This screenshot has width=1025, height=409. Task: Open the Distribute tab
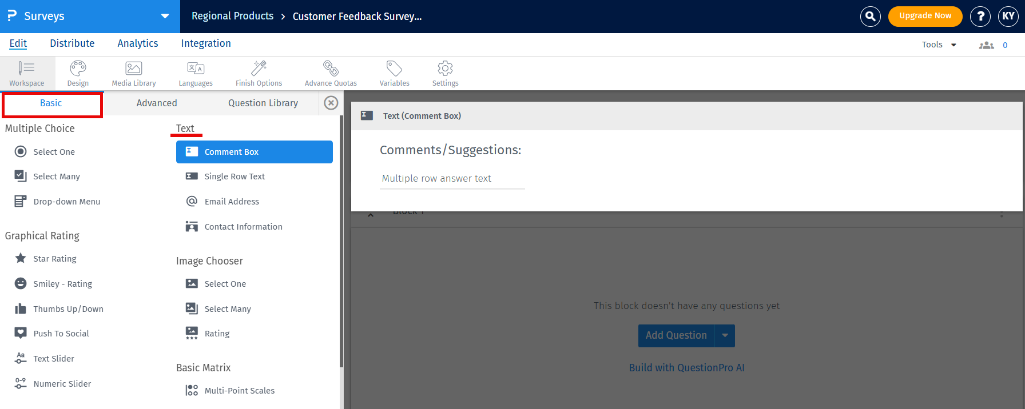click(x=72, y=43)
